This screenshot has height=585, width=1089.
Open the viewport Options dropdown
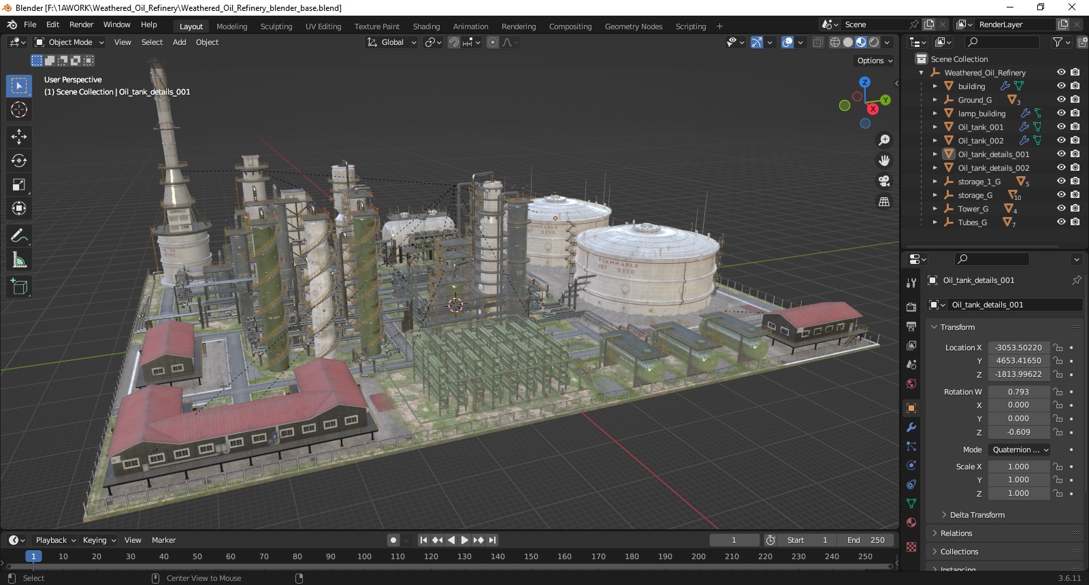[875, 61]
